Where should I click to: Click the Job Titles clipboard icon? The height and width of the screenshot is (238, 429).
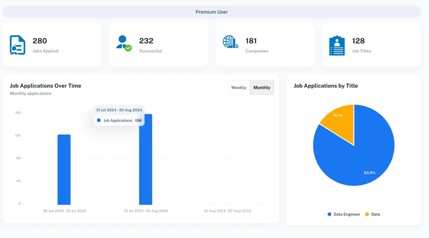pyautogui.click(x=337, y=46)
